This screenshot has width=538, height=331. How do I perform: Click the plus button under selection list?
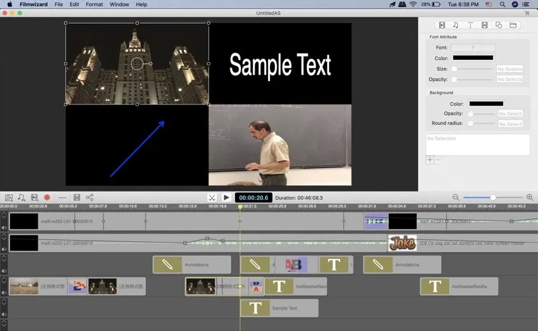(x=430, y=160)
